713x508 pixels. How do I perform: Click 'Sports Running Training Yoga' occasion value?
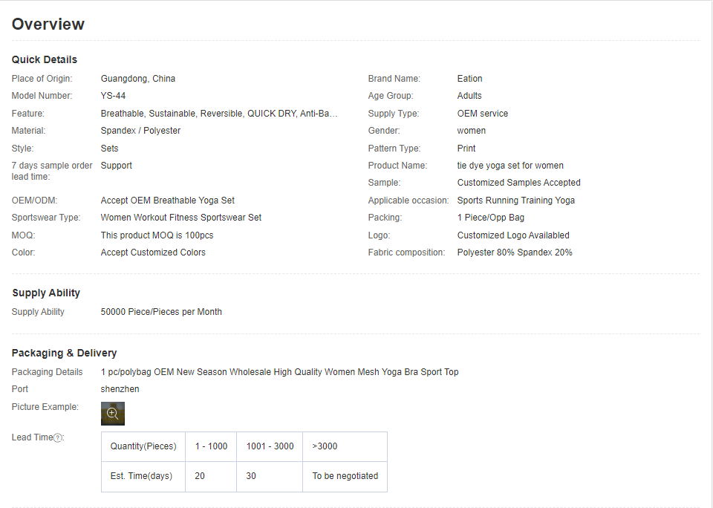pos(516,200)
